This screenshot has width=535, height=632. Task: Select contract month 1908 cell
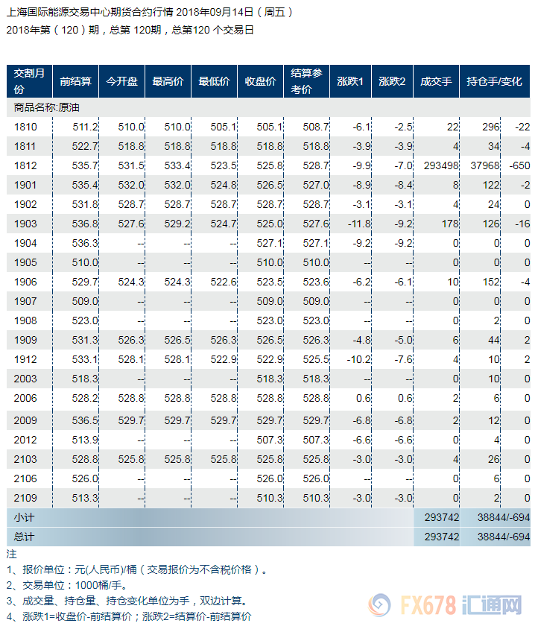(x=26, y=320)
